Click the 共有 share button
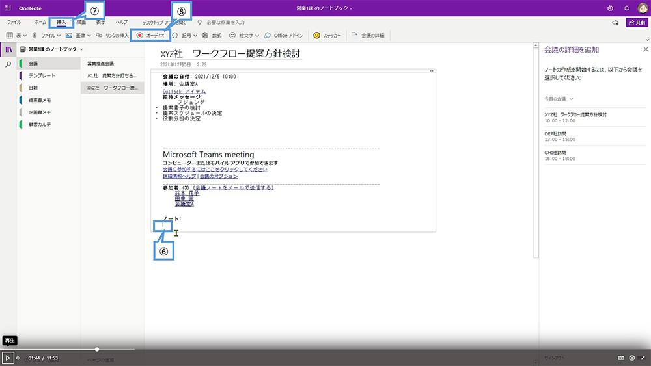Viewport: 651px width, 366px height. [x=637, y=22]
